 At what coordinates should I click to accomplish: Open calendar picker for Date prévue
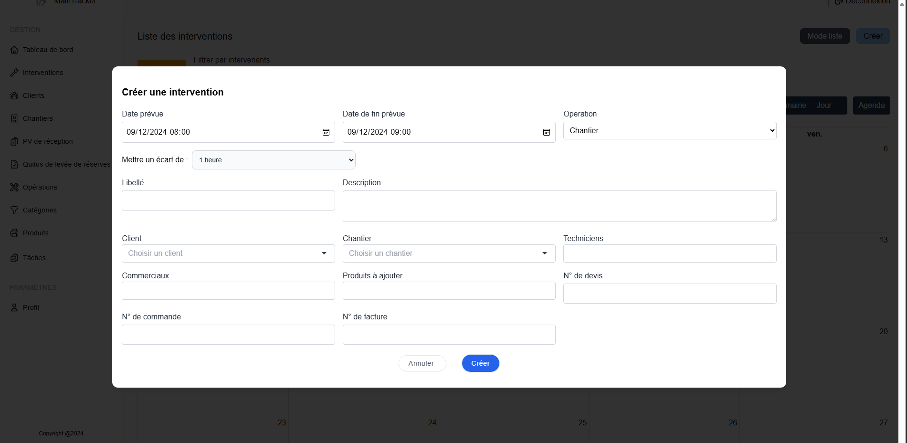(326, 132)
